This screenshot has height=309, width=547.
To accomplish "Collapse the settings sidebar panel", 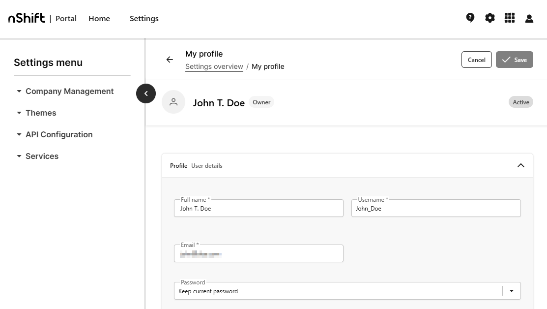I will pyautogui.click(x=146, y=93).
